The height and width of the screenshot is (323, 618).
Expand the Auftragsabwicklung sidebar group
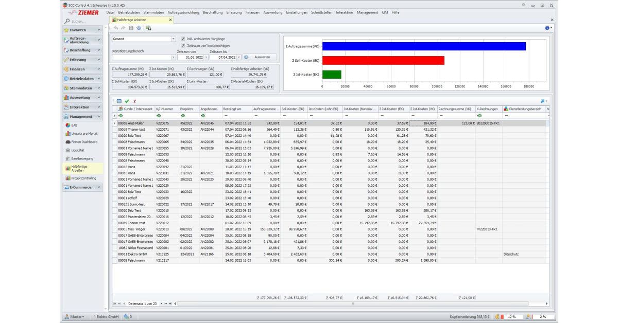[x=82, y=40]
